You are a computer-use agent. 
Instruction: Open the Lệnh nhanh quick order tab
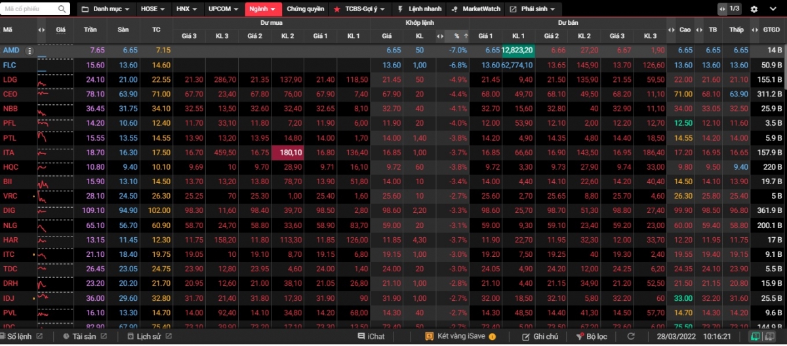pyautogui.click(x=420, y=9)
